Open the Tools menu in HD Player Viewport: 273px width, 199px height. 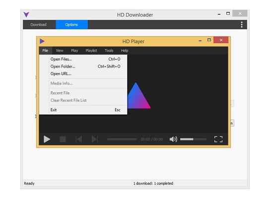(109, 51)
